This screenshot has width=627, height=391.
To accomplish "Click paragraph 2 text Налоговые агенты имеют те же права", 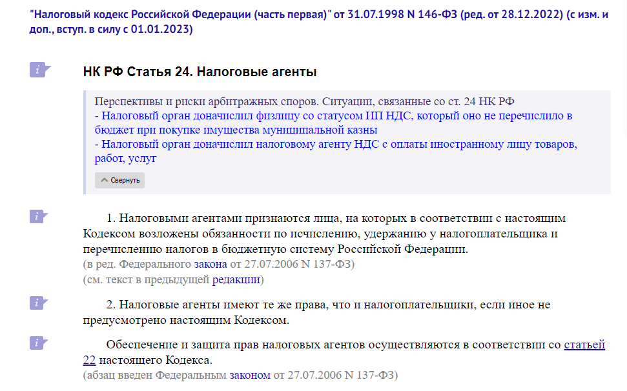I will click(223, 305).
